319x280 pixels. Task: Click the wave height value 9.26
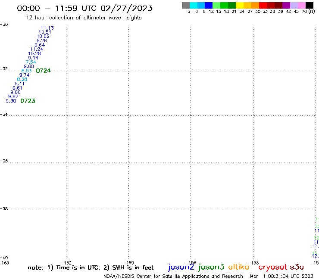pyautogui.click(x=42, y=40)
